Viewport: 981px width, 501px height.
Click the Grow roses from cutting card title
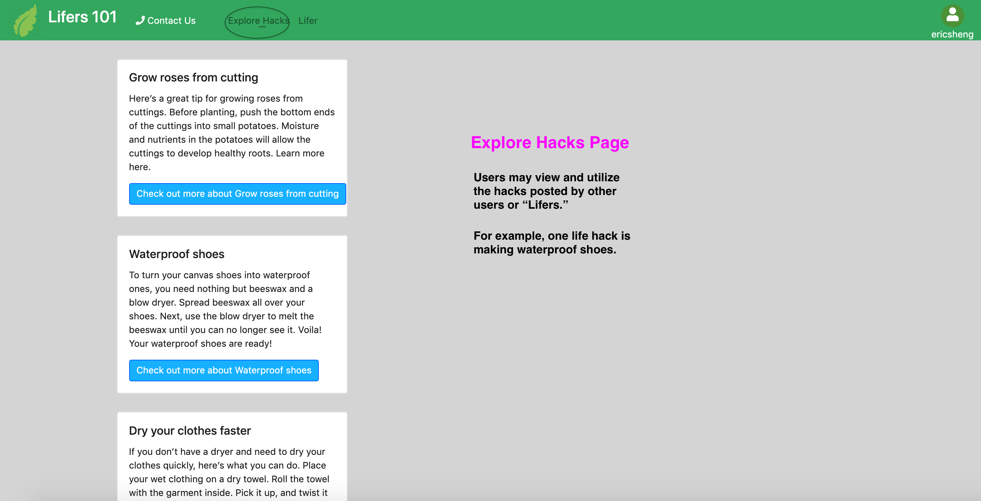point(193,77)
